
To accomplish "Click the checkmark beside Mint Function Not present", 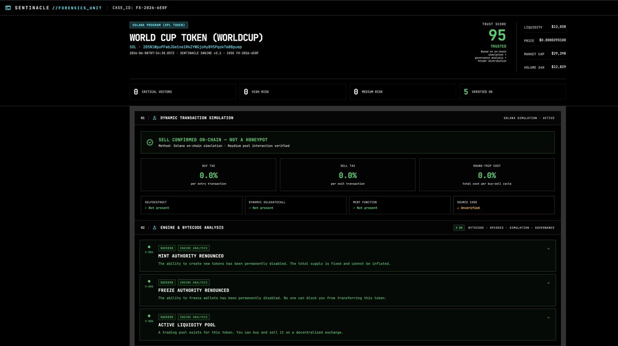I will point(354,208).
